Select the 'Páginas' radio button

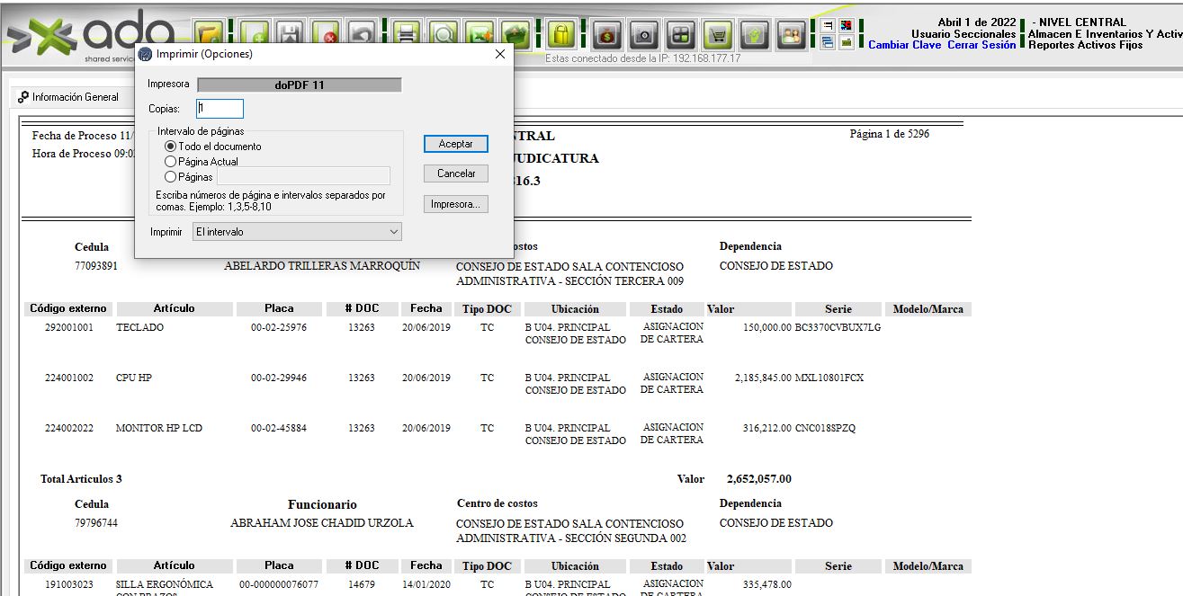tap(171, 177)
